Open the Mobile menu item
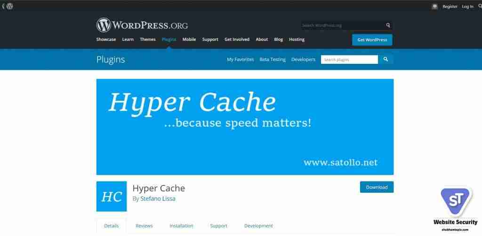This screenshot has height=236, width=482. click(x=189, y=39)
